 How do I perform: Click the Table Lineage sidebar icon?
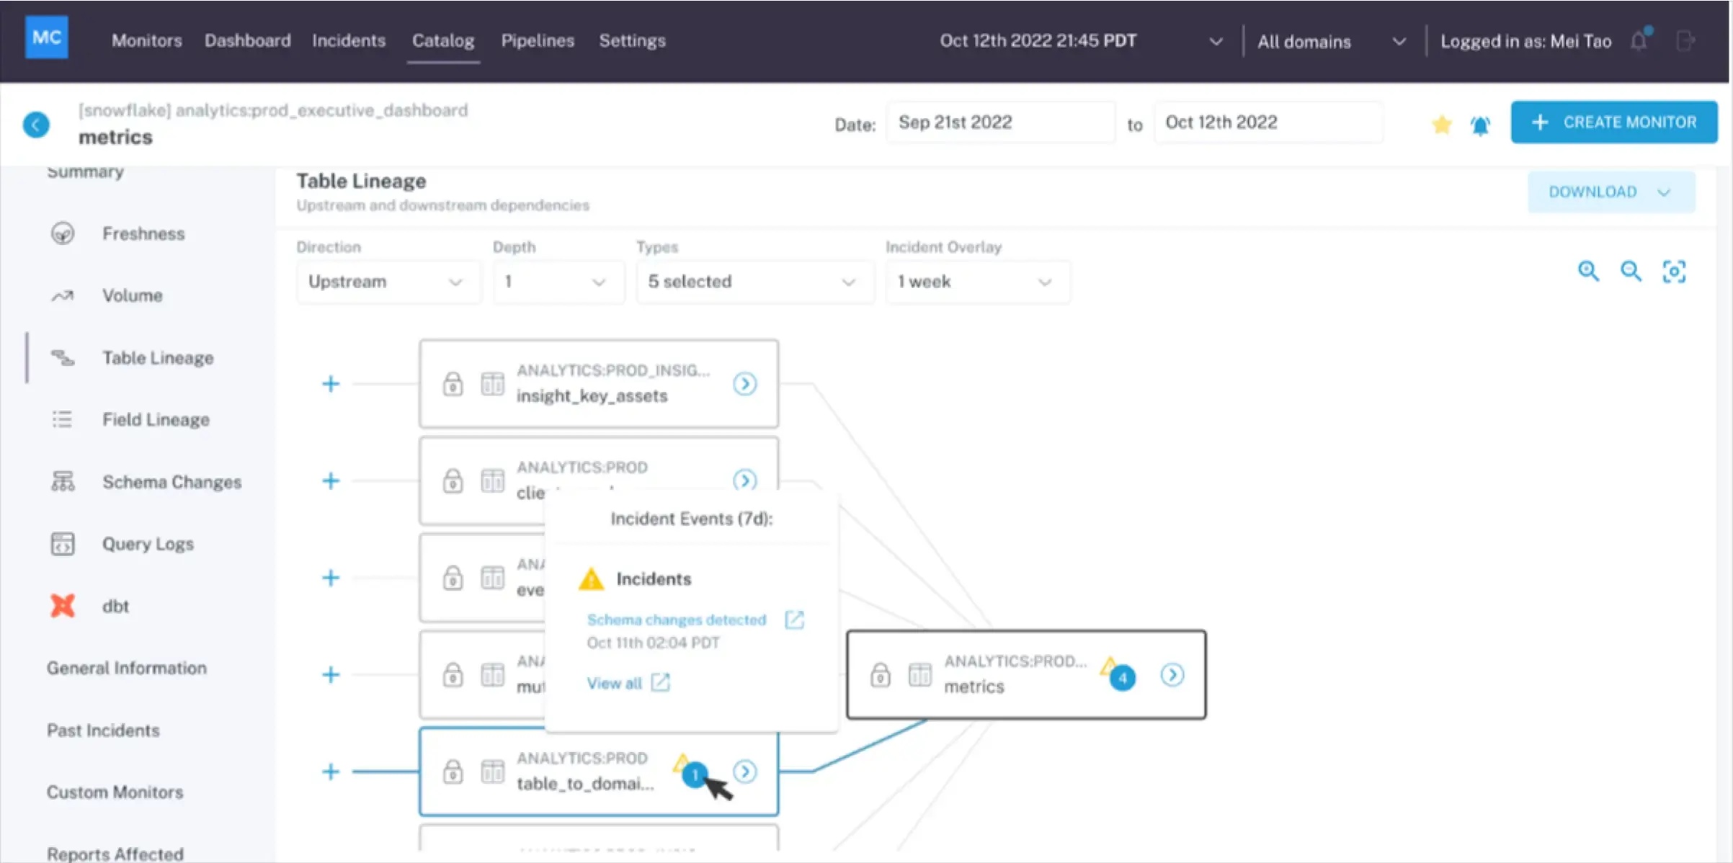click(63, 358)
